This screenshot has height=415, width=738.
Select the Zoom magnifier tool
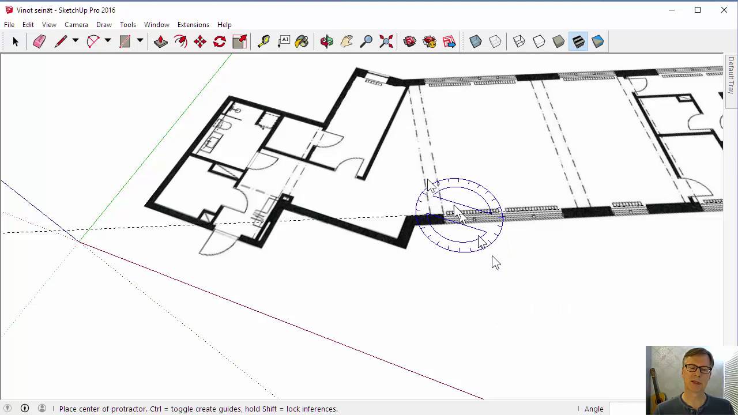[366, 41]
